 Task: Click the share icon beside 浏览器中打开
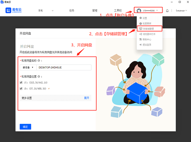(140, 34)
